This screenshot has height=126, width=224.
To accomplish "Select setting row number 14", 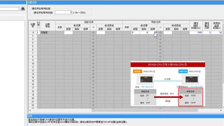I will coord(33,77).
